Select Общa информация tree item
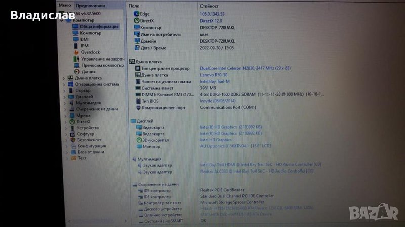 (99, 26)
